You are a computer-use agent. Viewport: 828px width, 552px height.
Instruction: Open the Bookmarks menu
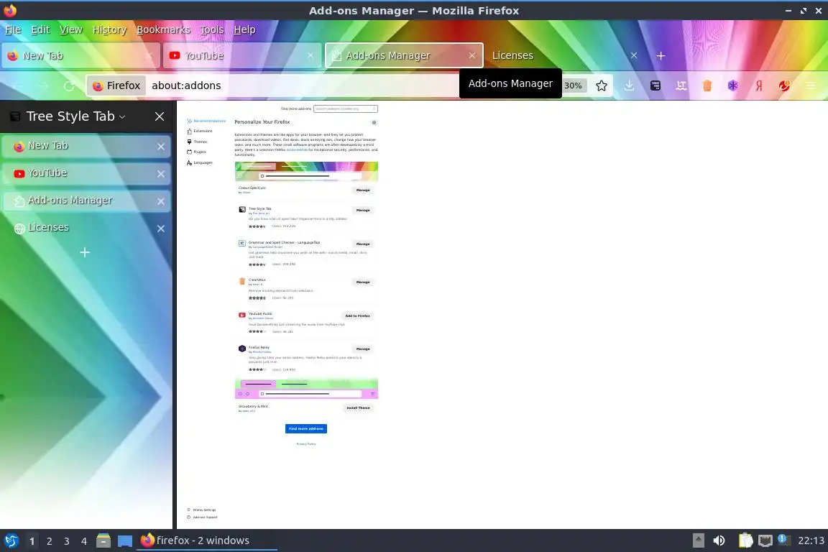(163, 29)
